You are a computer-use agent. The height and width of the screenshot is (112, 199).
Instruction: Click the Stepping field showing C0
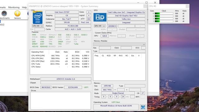[67, 16]
